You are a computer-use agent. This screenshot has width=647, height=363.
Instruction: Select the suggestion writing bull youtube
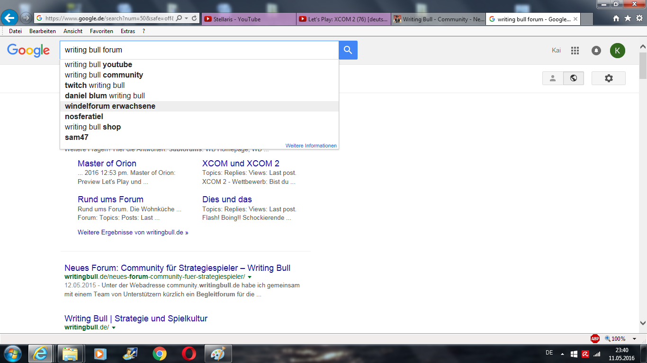[x=99, y=65]
